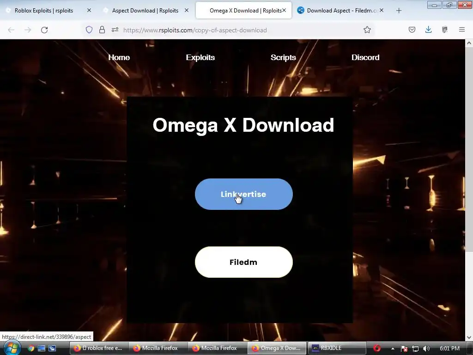Screen dimensions: 473x355
Task: Save page to Pocket
Action: pos(412,30)
